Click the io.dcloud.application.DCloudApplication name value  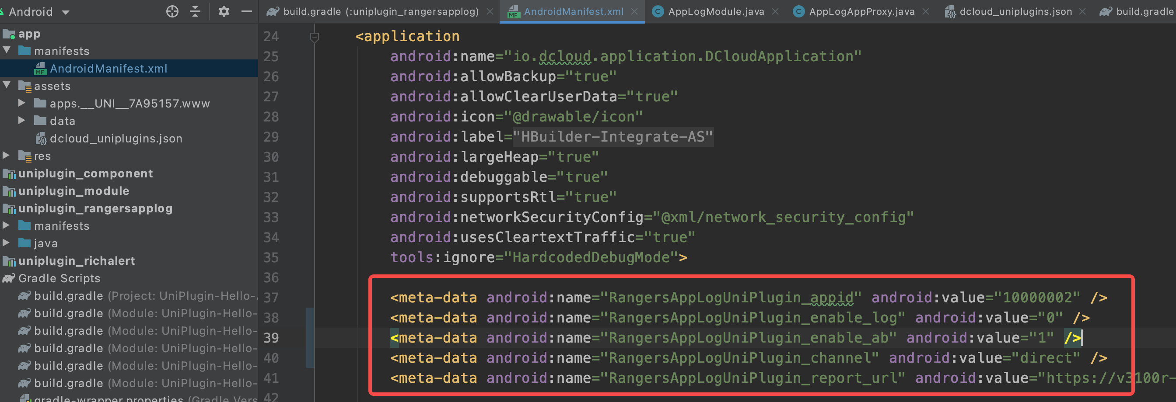coord(683,56)
